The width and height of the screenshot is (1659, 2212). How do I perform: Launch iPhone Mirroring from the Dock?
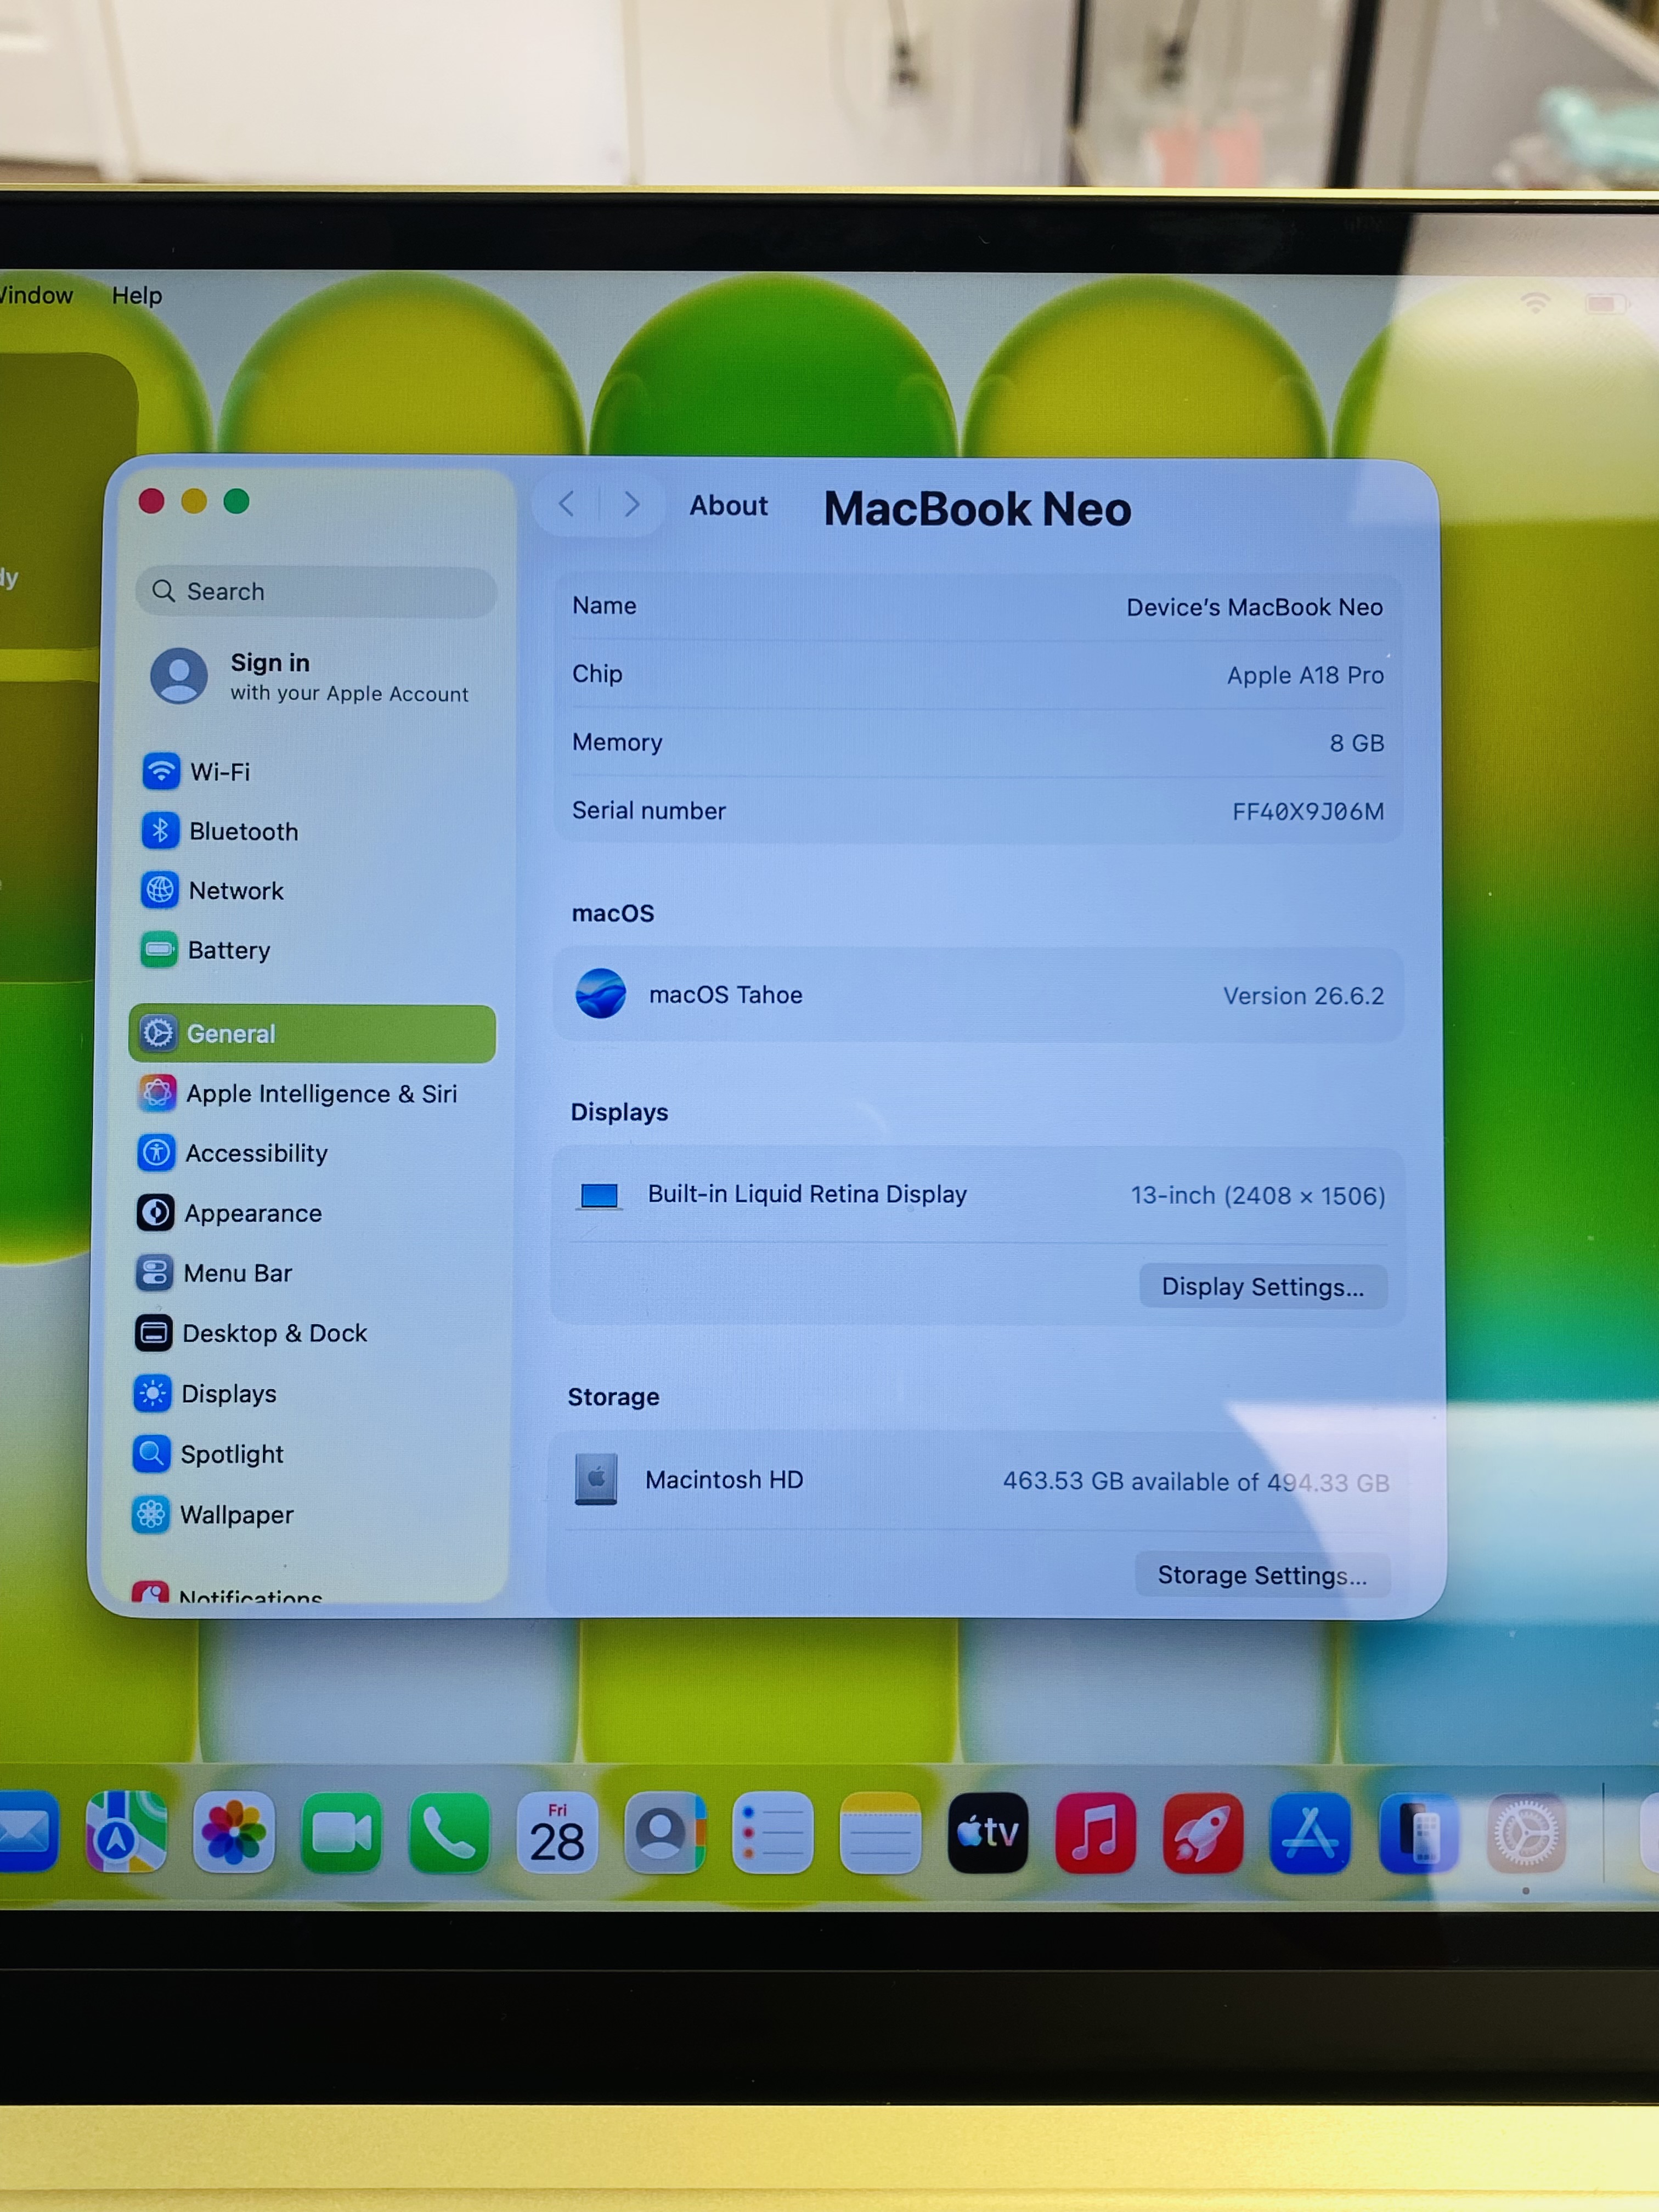tap(1418, 1832)
